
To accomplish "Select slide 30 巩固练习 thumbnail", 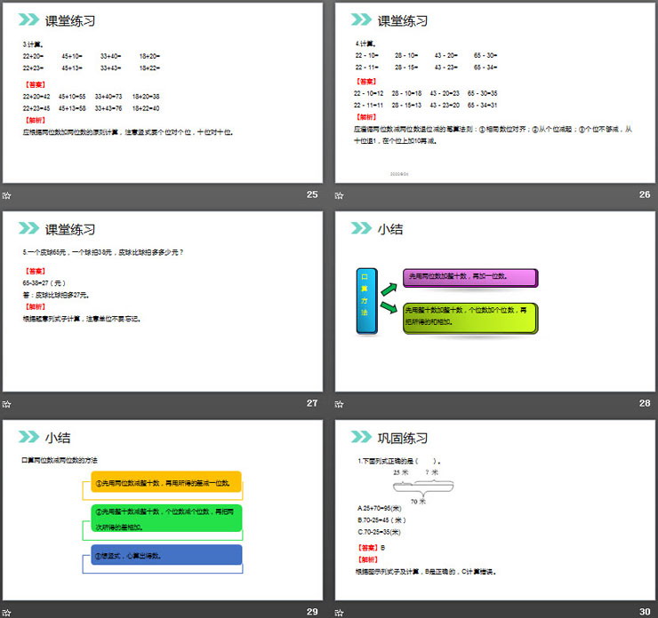I will (494, 510).
